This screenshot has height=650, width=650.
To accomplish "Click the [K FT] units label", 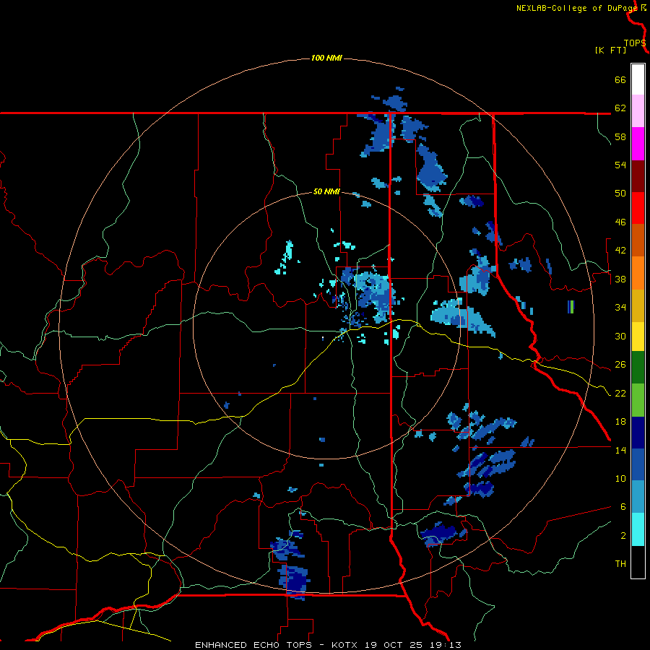I will [610, 50].
